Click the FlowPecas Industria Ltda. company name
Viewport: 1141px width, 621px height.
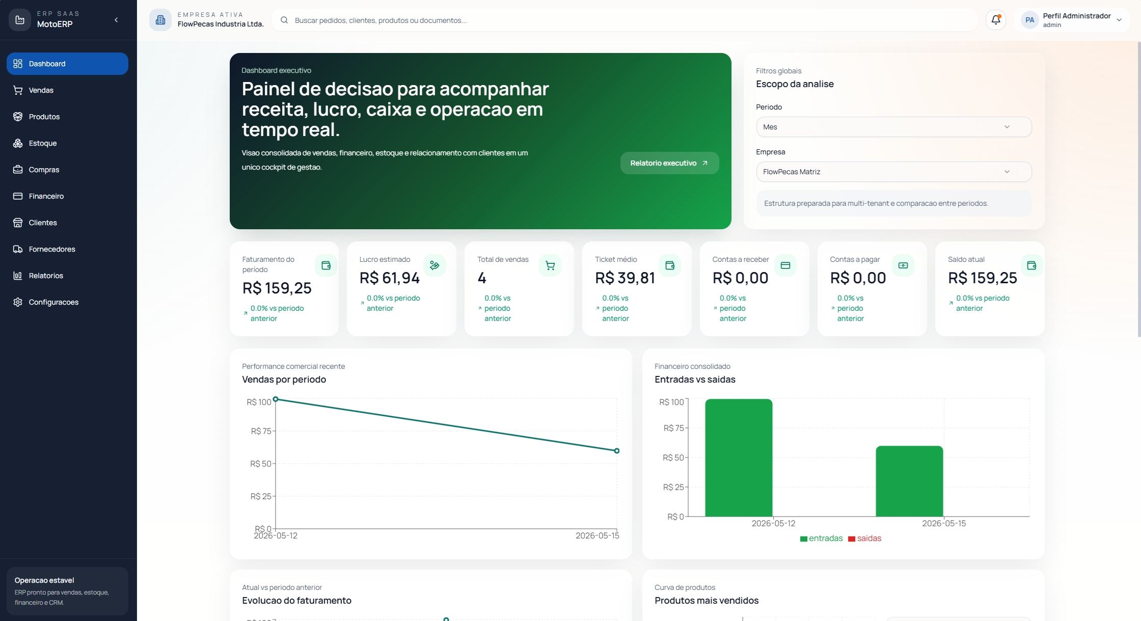221,24
